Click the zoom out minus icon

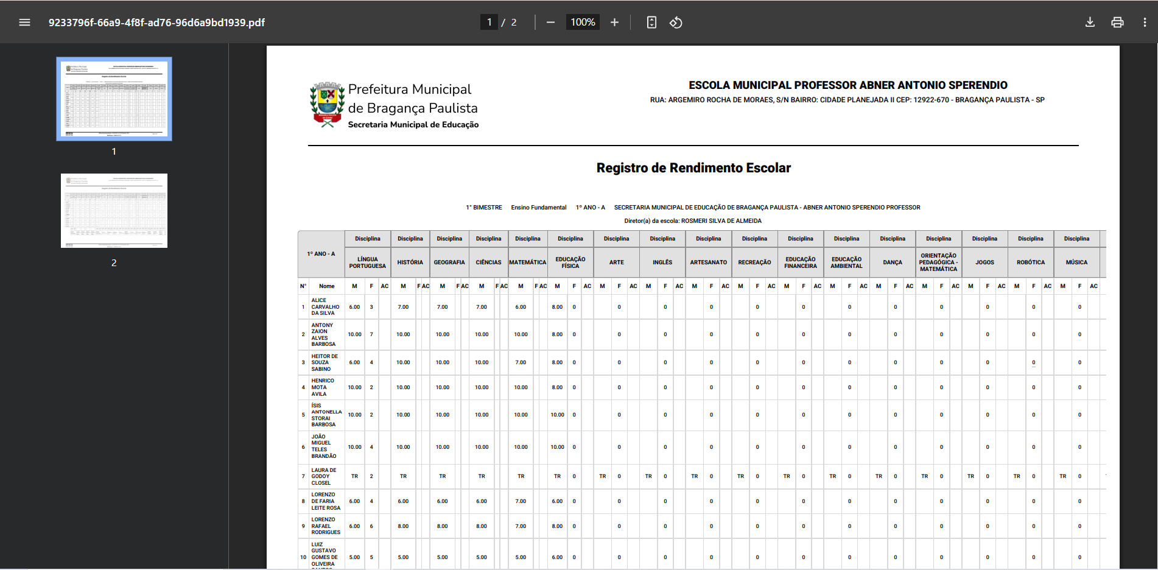pyautogui.click(x=550, y=23)
